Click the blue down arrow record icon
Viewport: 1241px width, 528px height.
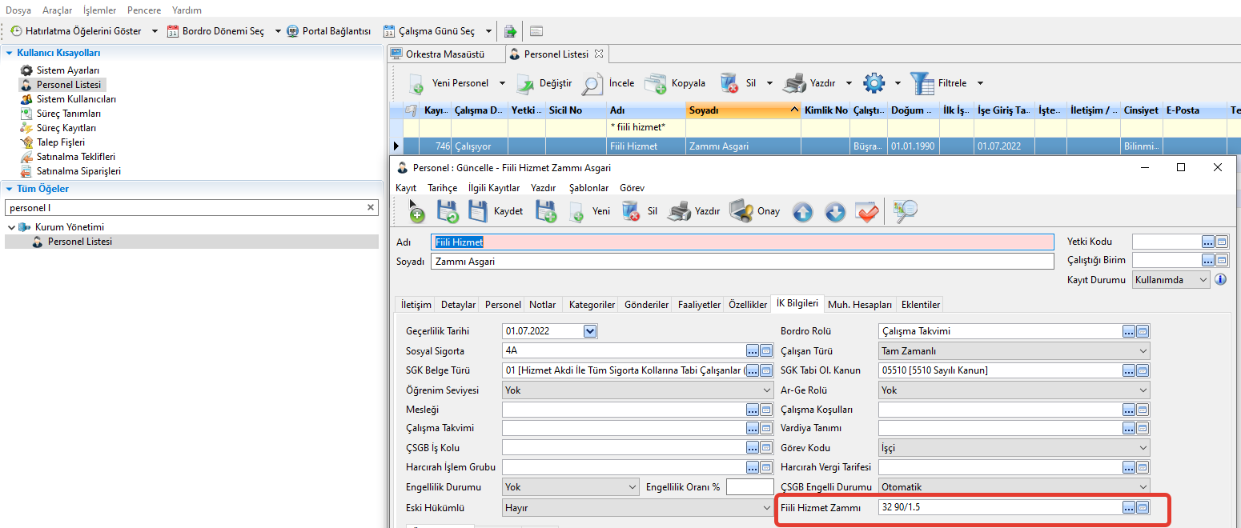point(835,212)
